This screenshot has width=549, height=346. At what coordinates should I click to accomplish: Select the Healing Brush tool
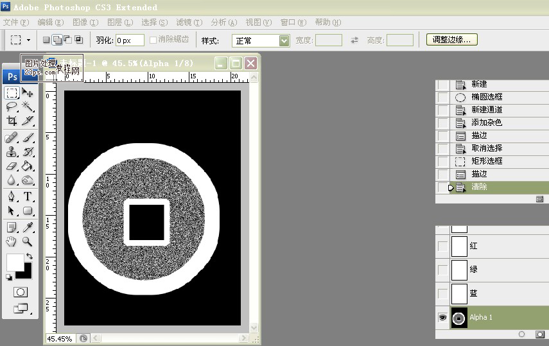point(12,137)
